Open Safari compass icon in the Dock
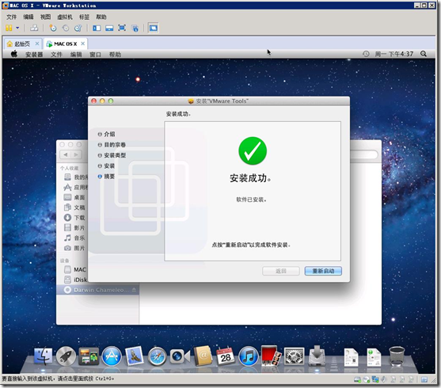This screenshot has width=441, height=388. (x=157, y=356)
